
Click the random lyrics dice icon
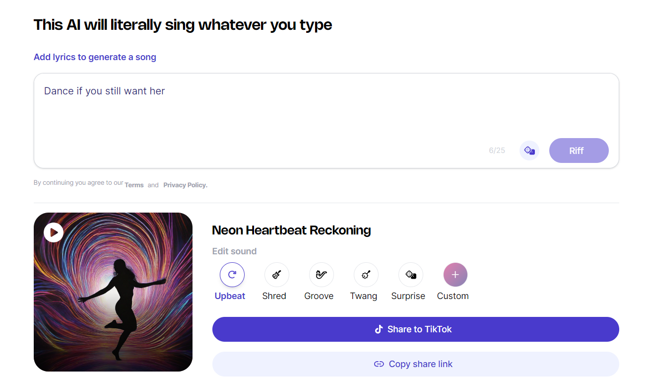click(x=529, y=151)
